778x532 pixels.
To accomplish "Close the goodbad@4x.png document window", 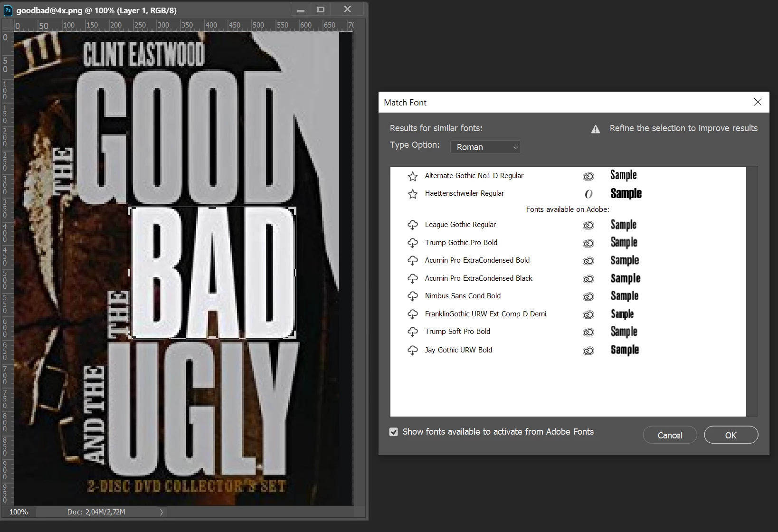I will coord(348,9).
